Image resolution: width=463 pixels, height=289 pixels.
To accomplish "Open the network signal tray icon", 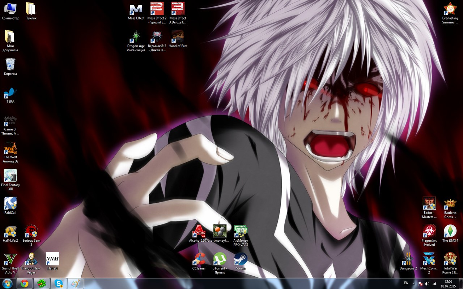I will pyautogui.click(x=434, y=284).
